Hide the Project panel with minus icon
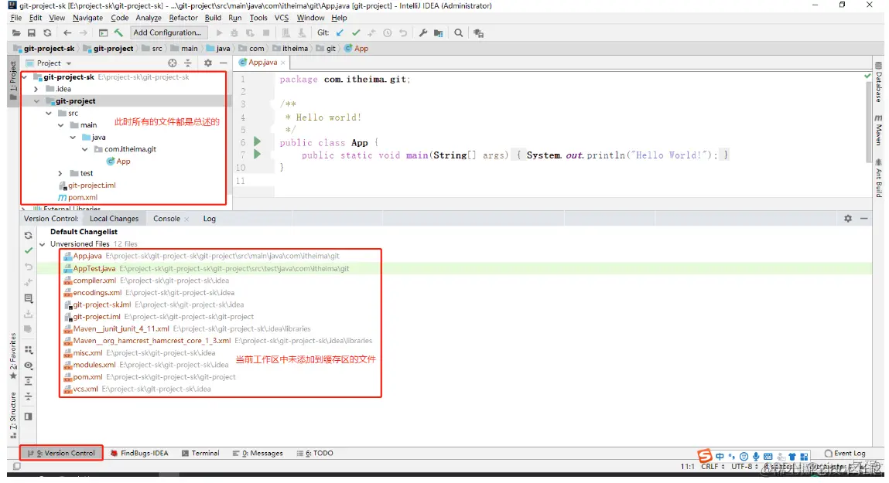 [x=224, y=63]
